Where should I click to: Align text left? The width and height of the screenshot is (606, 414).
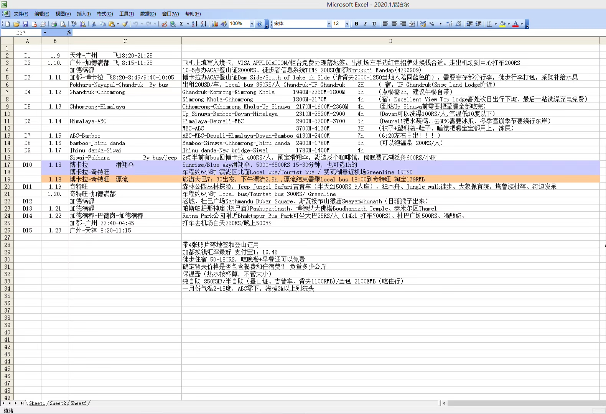pos(385,24)
